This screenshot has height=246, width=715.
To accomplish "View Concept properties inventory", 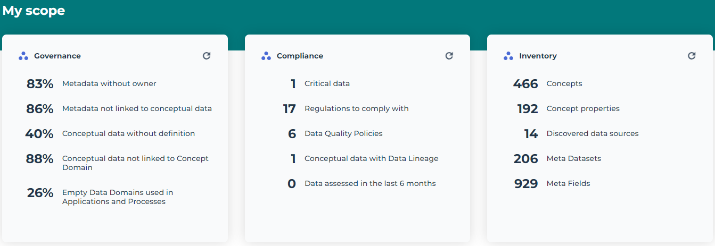I will [583, 109].
